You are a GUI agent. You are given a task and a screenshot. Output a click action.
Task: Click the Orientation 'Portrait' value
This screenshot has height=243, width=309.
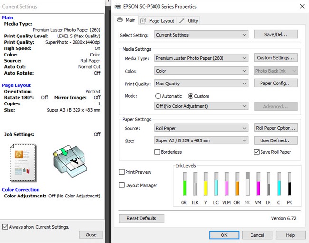[93, 92]
